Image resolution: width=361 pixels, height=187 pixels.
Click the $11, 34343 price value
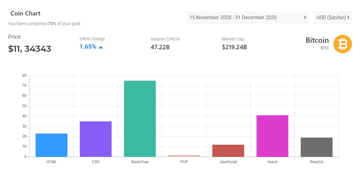[x=30, y=49]
